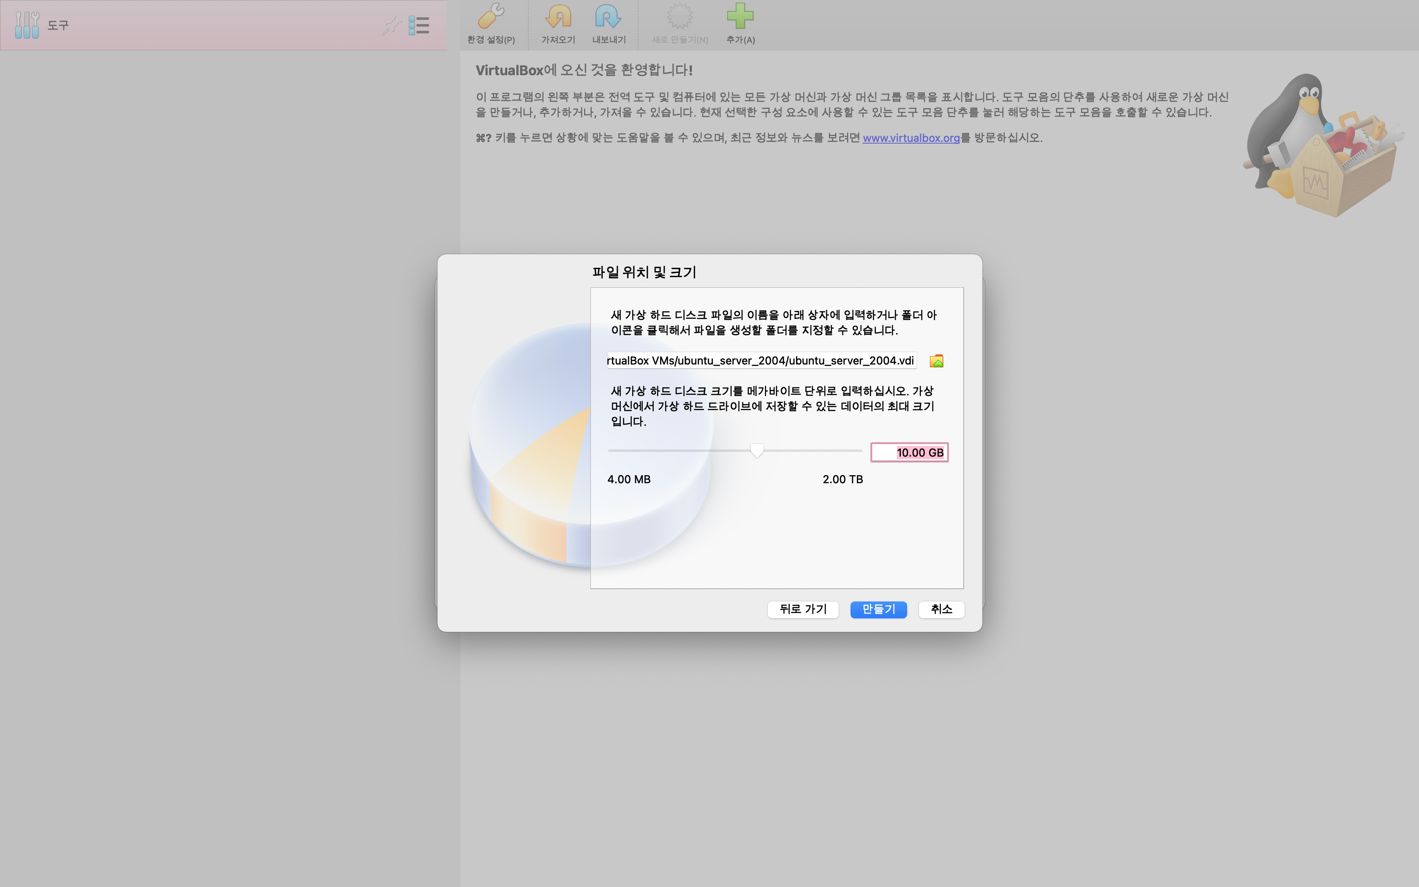Open the Tools list menu icon

(x=419, y=25)
